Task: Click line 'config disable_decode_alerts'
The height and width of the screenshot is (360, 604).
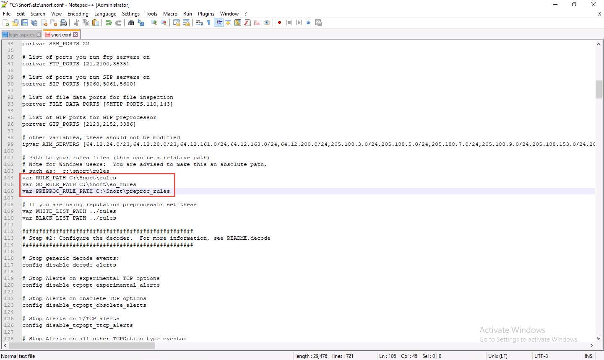Action: (69, 265)
